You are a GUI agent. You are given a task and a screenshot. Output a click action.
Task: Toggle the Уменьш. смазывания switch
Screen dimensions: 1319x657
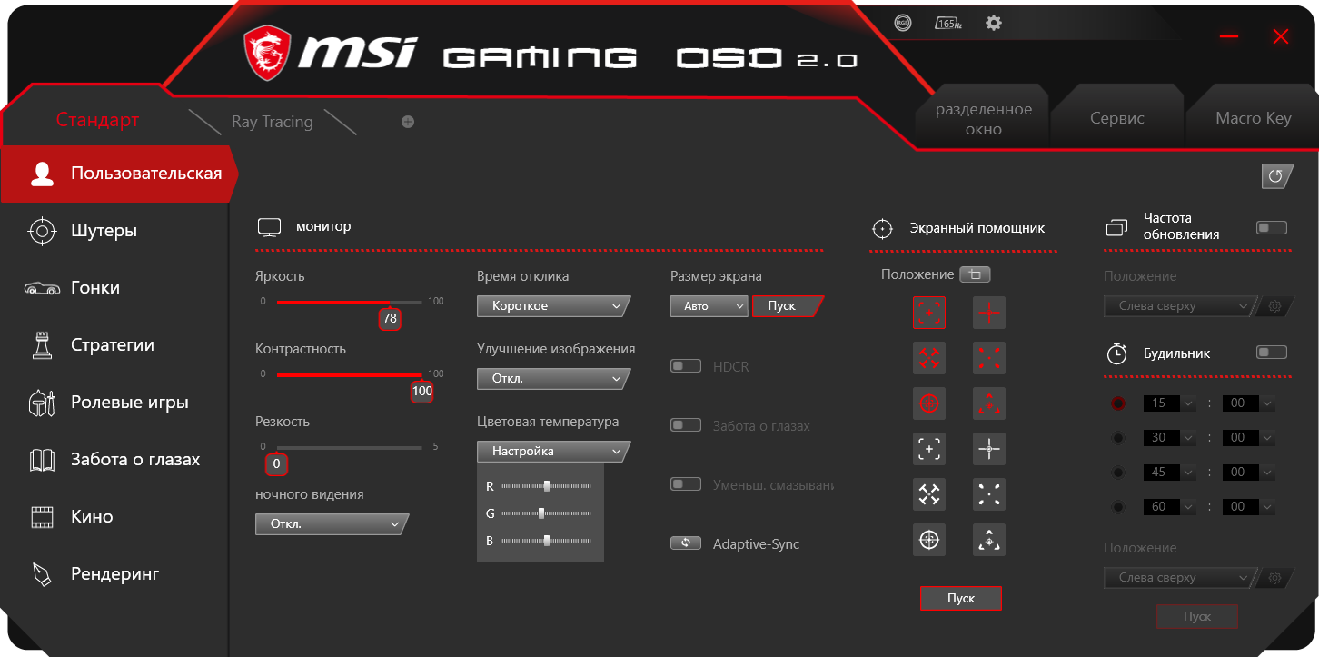tap(686, 484)
